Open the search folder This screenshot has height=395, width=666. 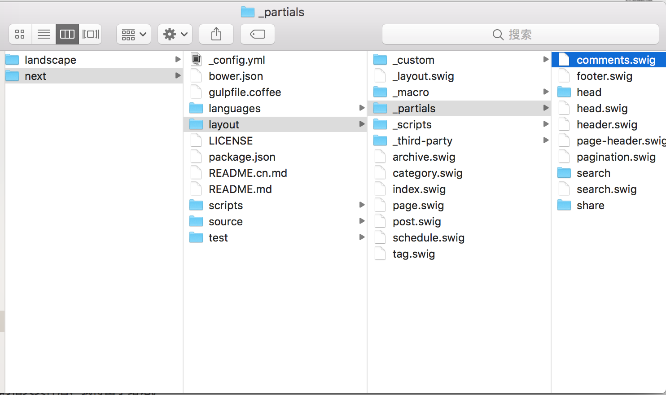click(609, 173)
